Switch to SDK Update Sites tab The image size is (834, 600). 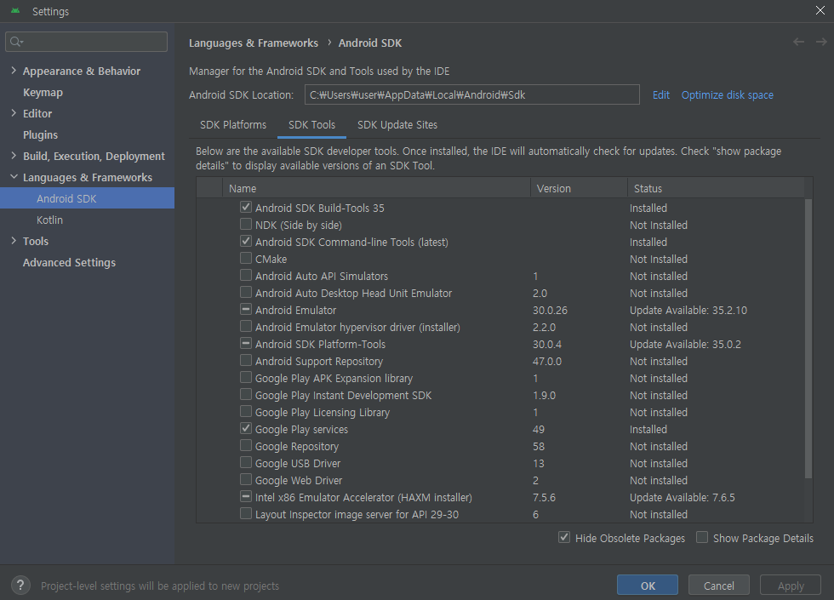397,124
